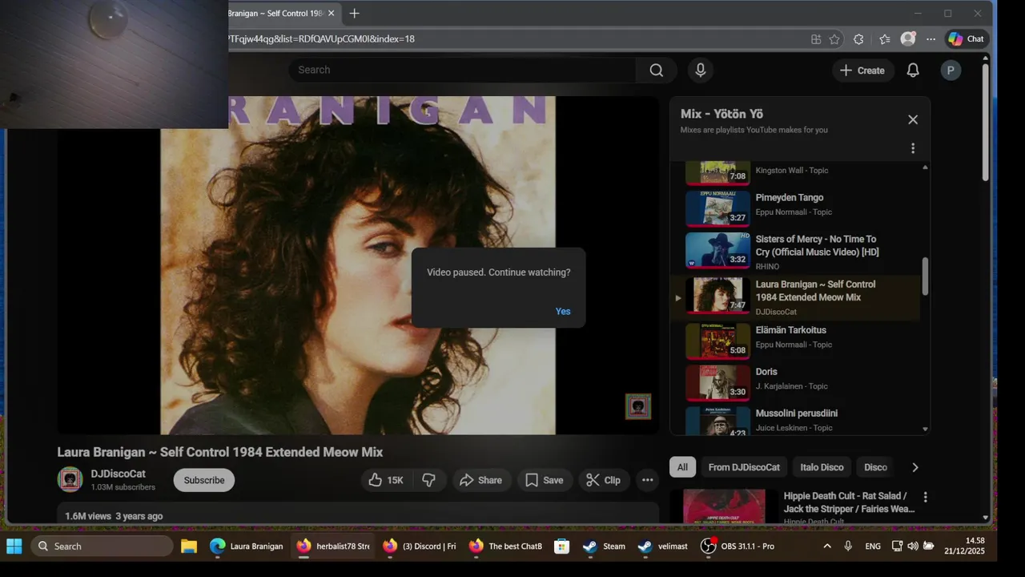Save the video to a playlist

545,480
